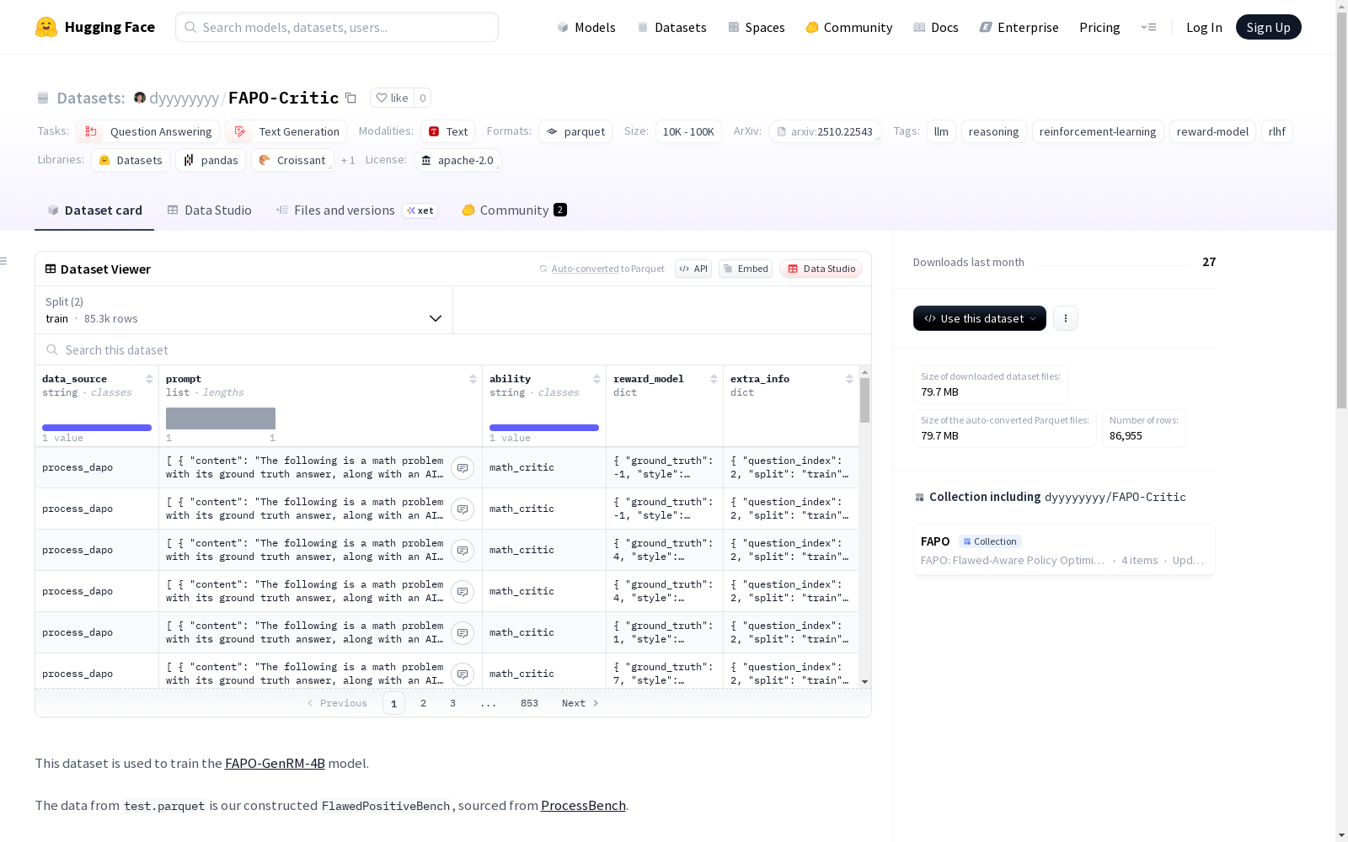
Task: Open the Data Studio tab
Action: coord(210,210)
